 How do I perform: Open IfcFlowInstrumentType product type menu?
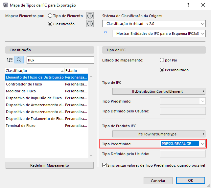click(159, 134)
